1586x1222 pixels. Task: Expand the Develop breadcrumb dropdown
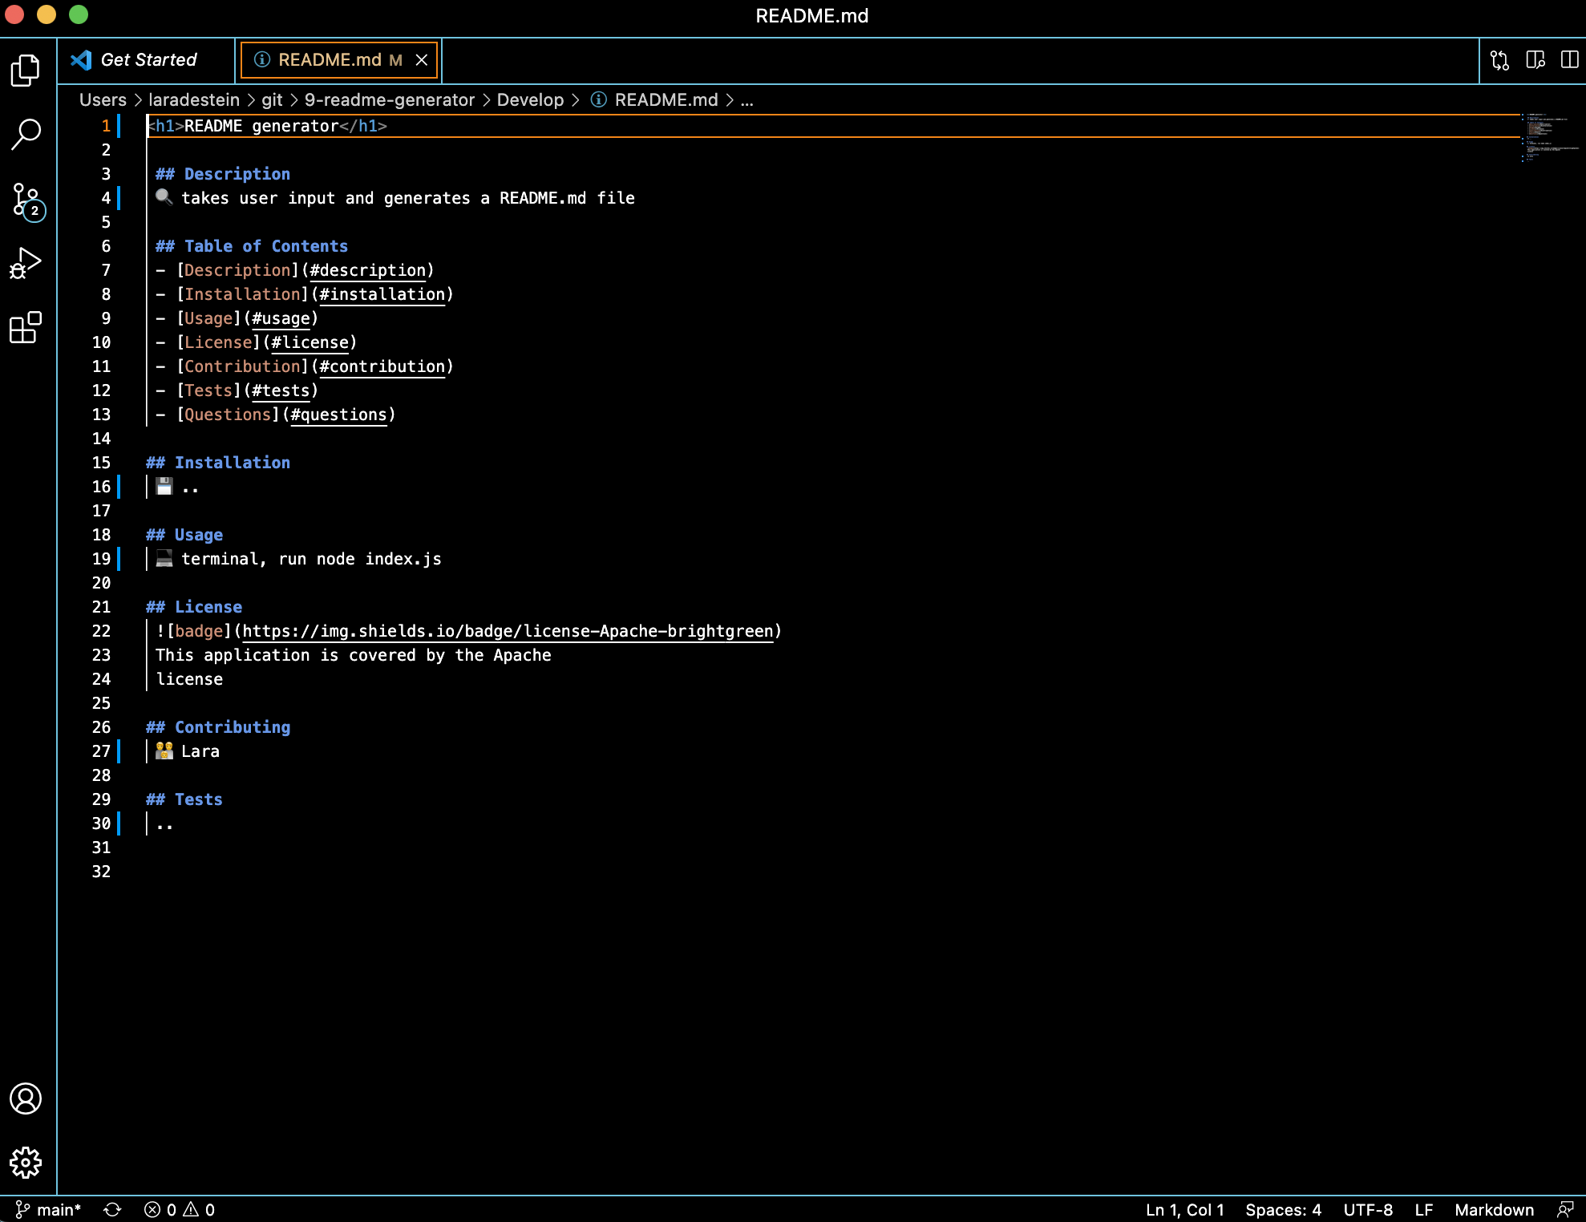point(532,99)
